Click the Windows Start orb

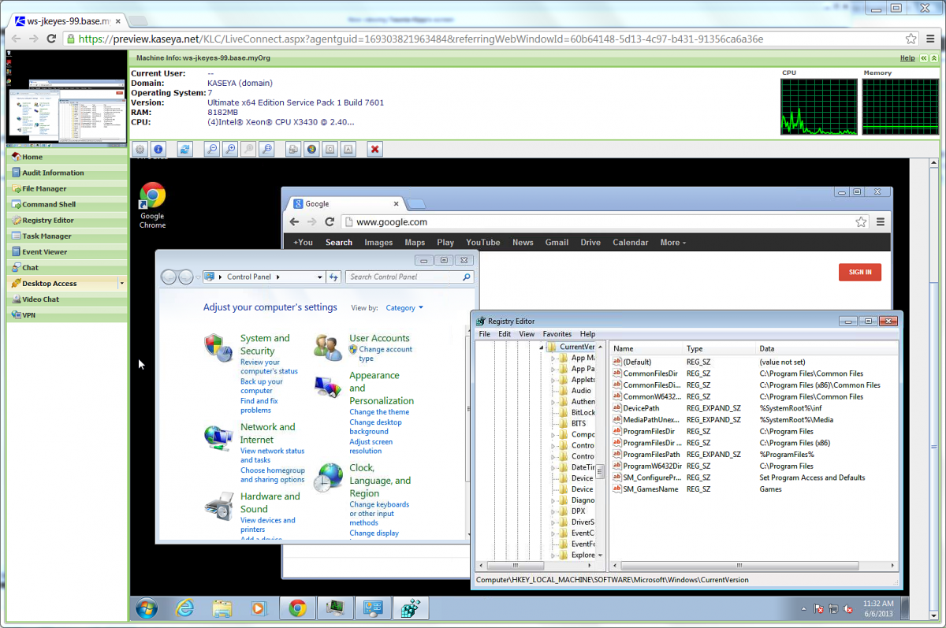click(147, 608)
